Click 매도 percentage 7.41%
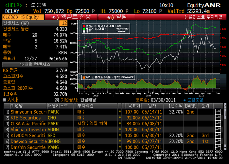229x164 pixels. [x=62, y=47]
